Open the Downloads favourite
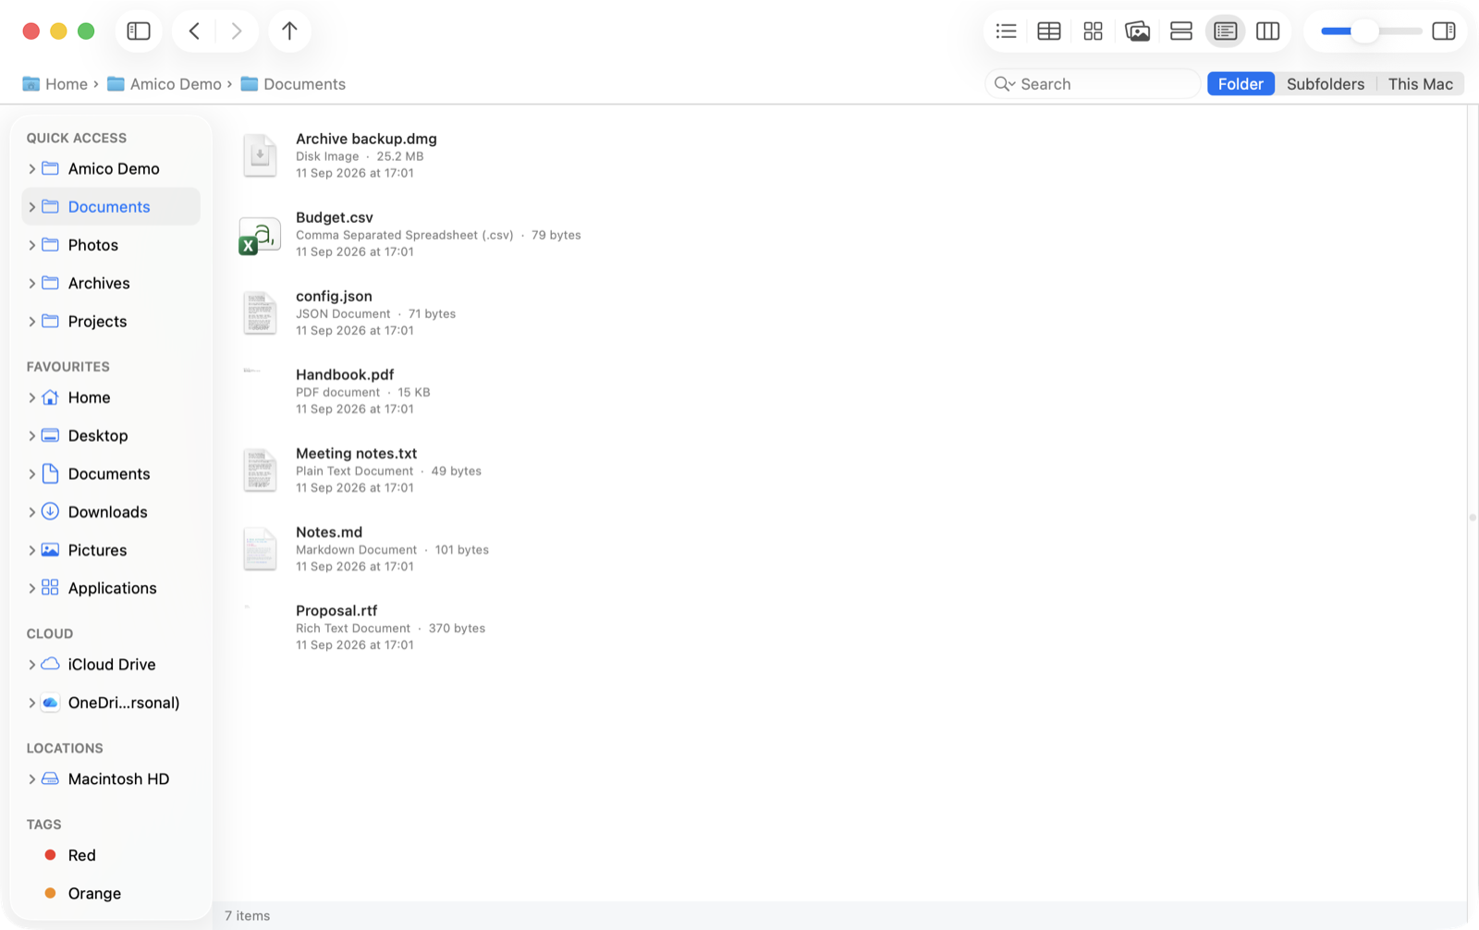This screenshot has width=1479, height=930. click(x=111, y=512)
